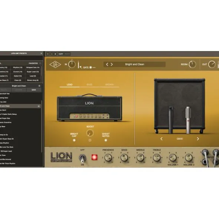
Task: Click the VOLUME 1 knob
Action: pyautogui.click(x=173, y=158)
